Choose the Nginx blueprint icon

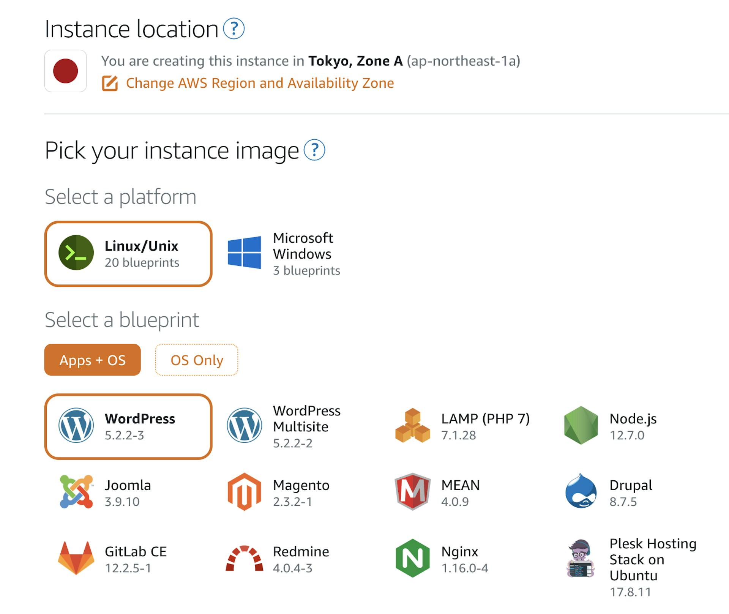click(412, 558)
